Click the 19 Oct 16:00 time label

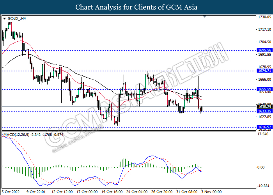pyautogui.click(x=112, y=192)
